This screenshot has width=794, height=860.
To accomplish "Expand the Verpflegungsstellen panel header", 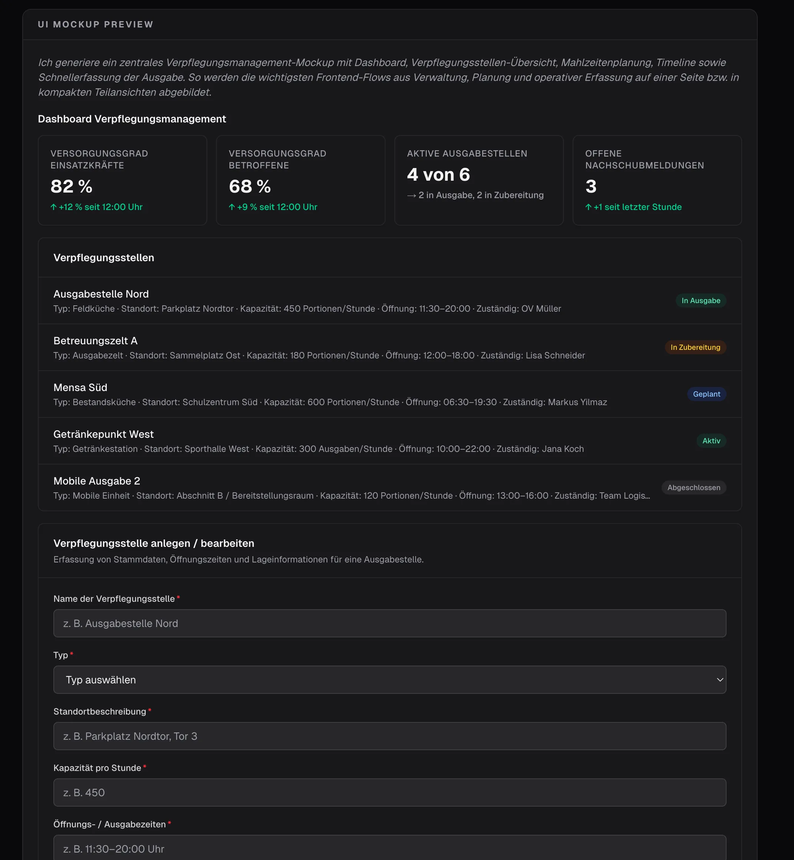I will 103,257.
